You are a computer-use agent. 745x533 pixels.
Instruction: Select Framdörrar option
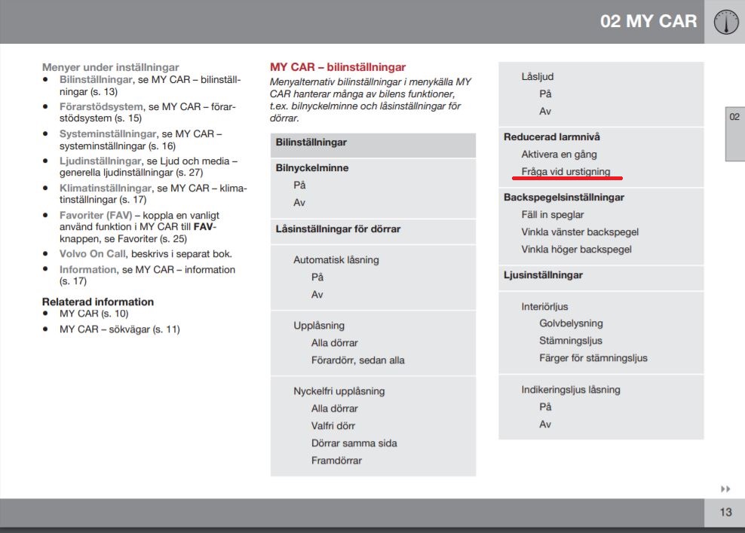(x=336, y=461)
